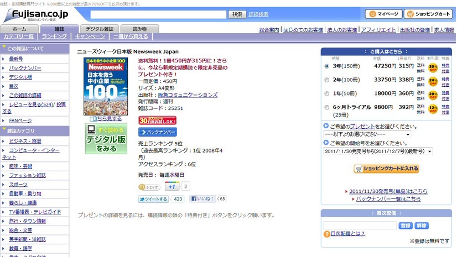Focus the 目次配信 email input
The width and height of the screenshot is (457, 257).
point(360,225)
